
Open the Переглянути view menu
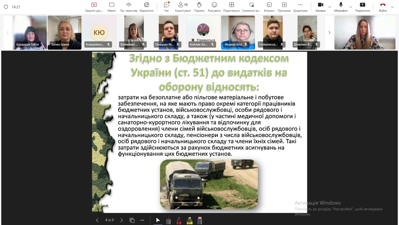pos(231,7)
